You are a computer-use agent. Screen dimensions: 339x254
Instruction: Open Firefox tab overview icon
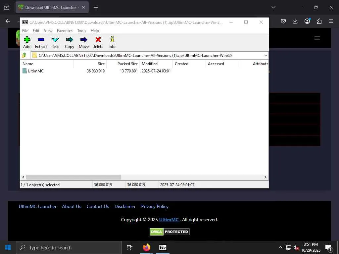click(7, 7)
